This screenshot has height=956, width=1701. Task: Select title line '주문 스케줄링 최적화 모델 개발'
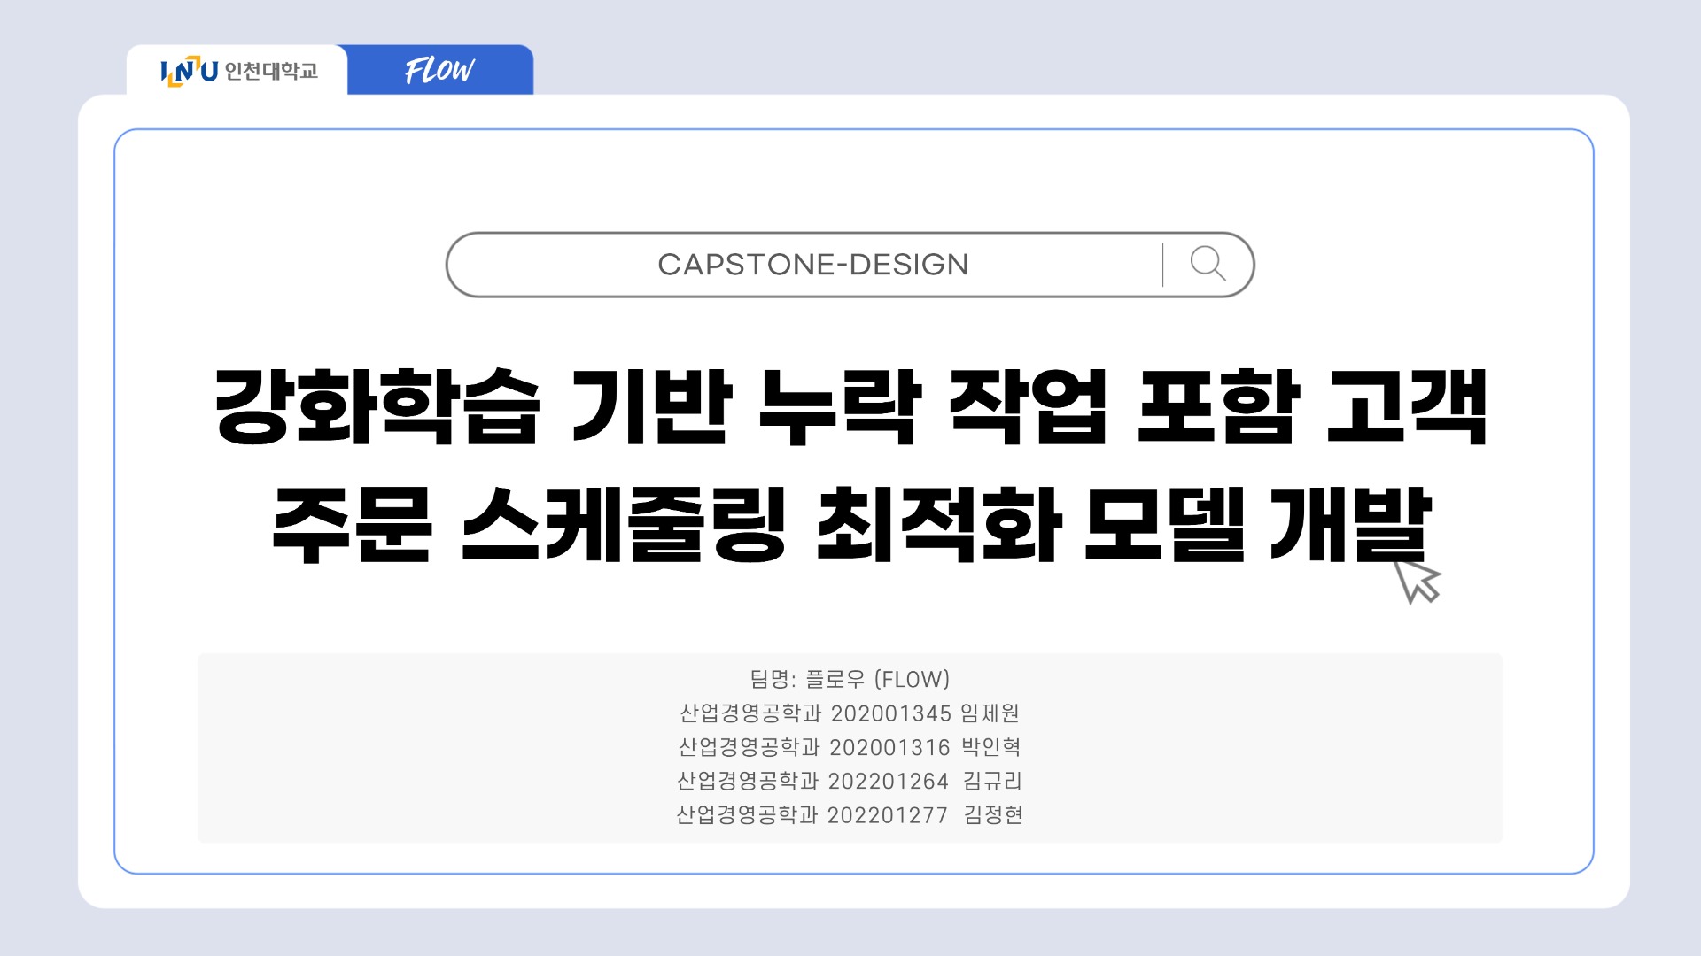point(850,524)
